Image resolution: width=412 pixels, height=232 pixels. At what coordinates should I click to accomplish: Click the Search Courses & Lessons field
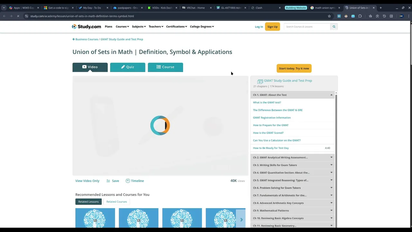tap(307, 27)
